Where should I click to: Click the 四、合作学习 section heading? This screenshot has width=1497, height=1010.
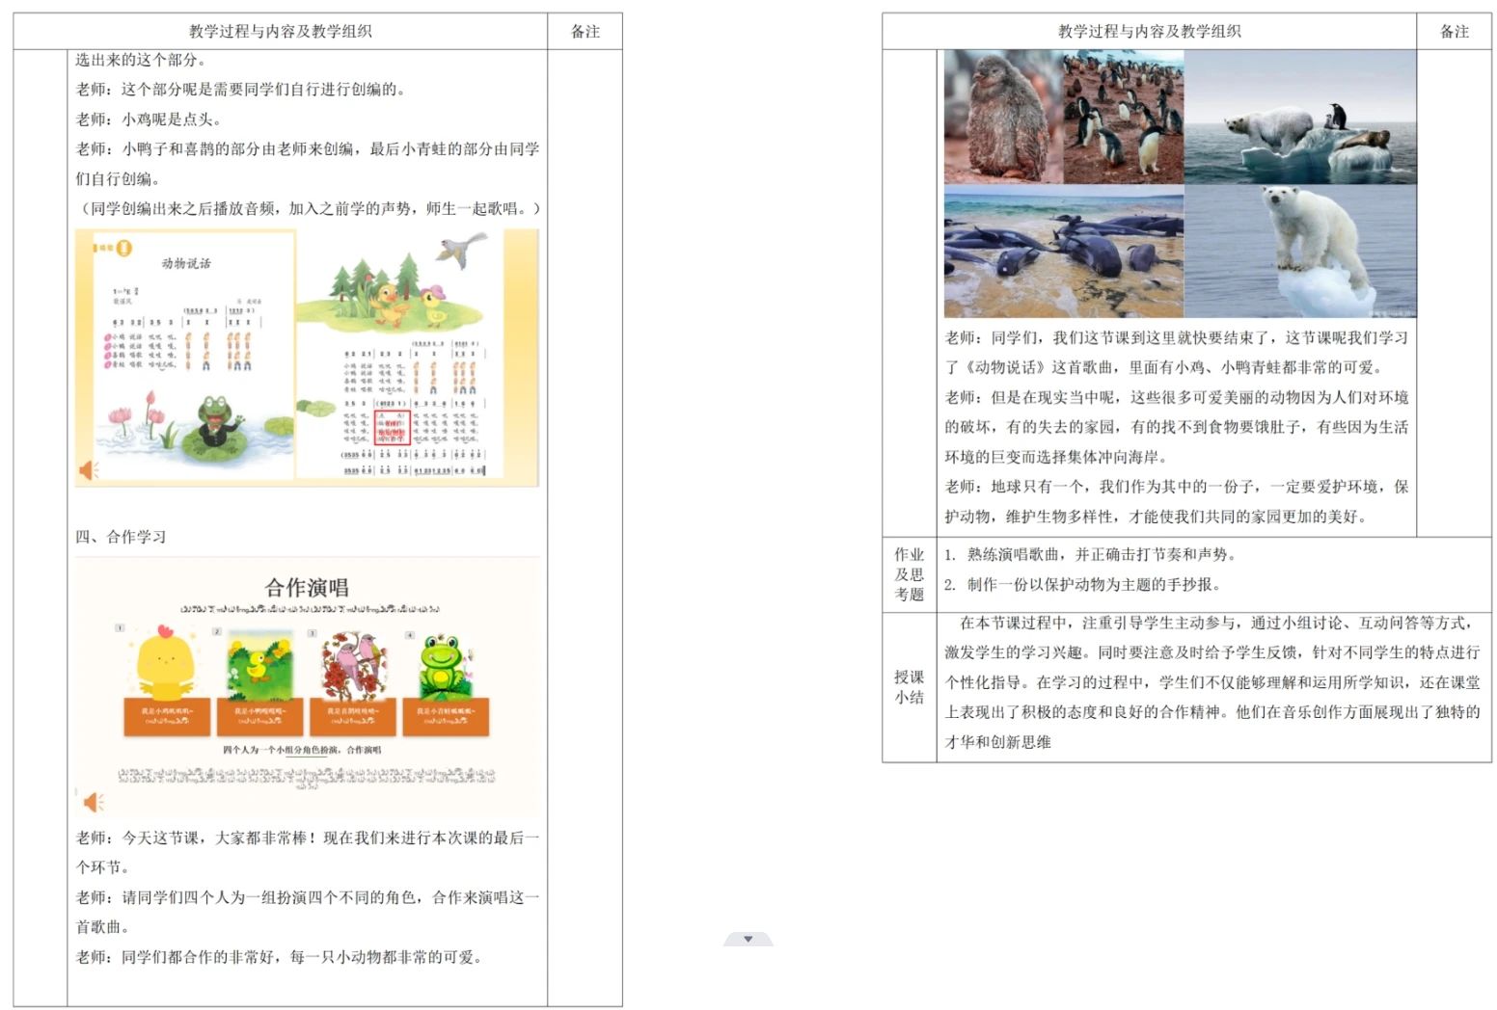[x=121, y=537]
